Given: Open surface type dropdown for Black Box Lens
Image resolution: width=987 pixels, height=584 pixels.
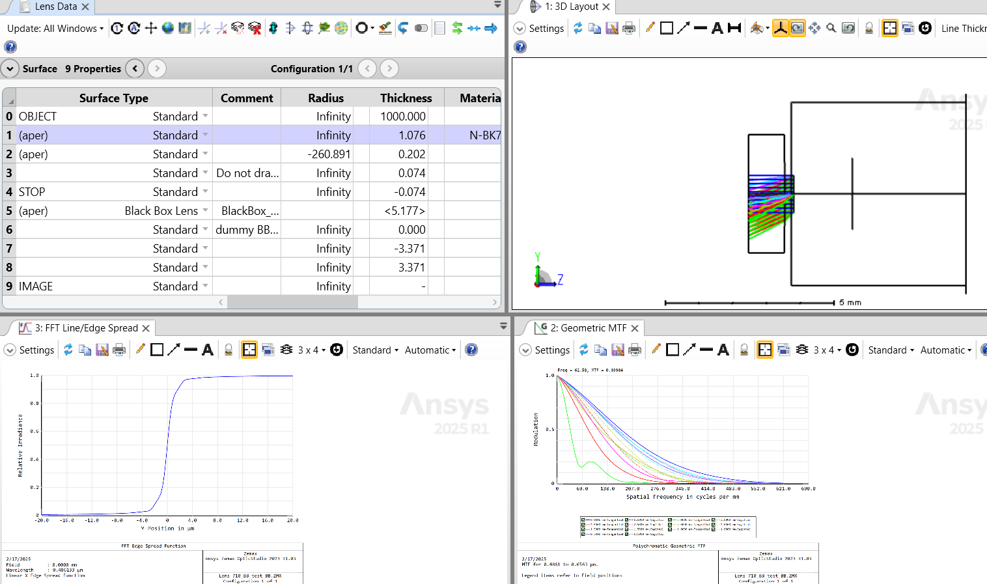Looking at the screenshot, I should point(206,210).
